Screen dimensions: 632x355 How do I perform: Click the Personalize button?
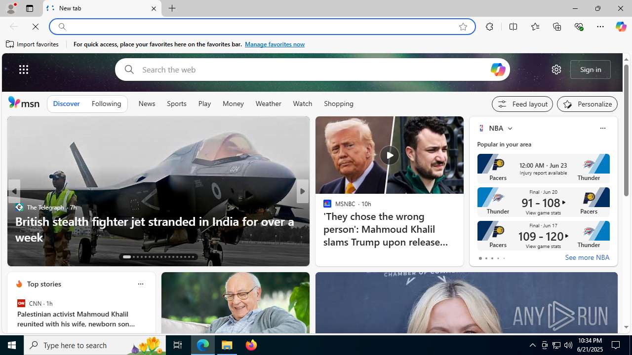point(587,104)
